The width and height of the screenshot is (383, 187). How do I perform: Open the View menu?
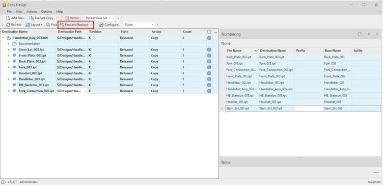[19, 12]
